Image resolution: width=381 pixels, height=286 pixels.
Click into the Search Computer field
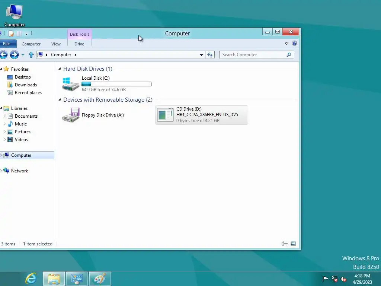253,55
